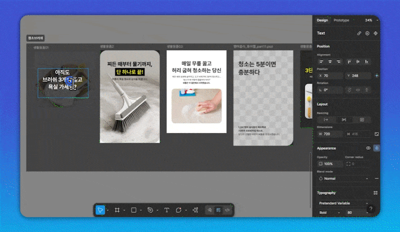400x232 pixels.
Task: Click the align left icon
Action: click(321, 62)
